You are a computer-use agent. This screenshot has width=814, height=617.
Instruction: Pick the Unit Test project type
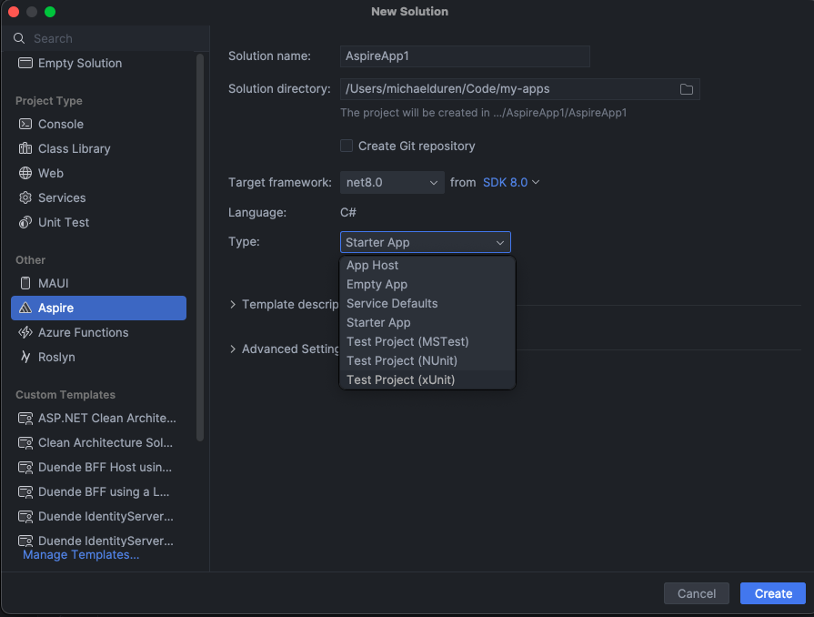pos(65,222)
